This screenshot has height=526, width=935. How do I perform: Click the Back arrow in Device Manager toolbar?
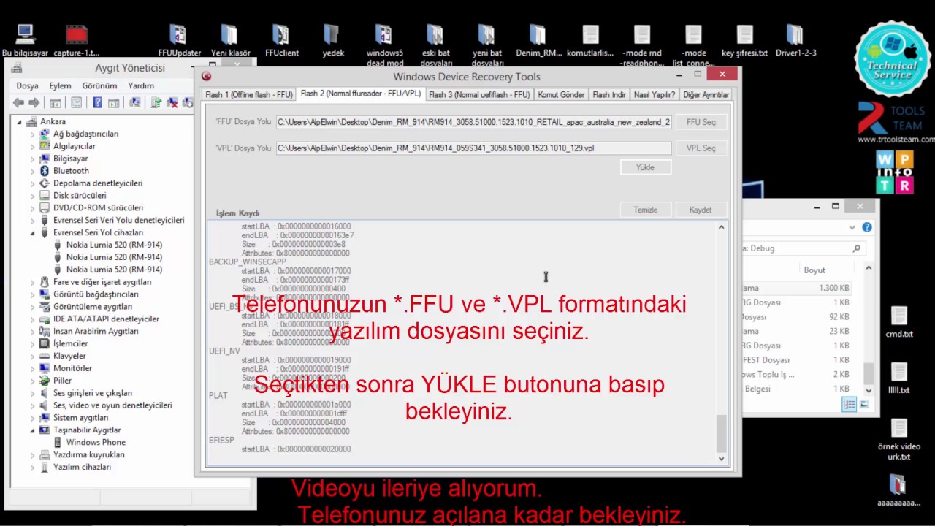[18, 103]
